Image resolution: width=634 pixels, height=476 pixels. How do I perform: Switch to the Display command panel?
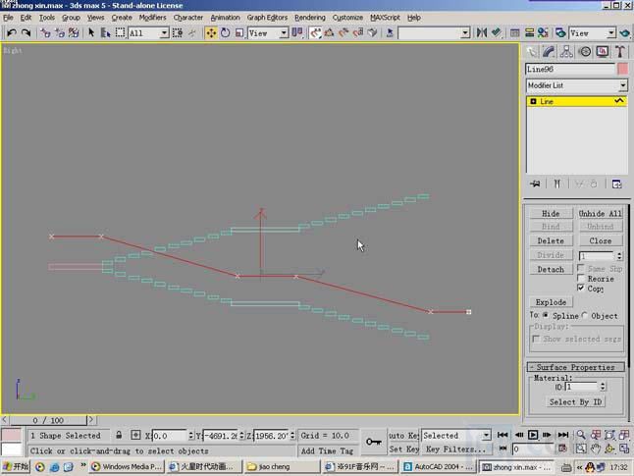click(603, 52)
